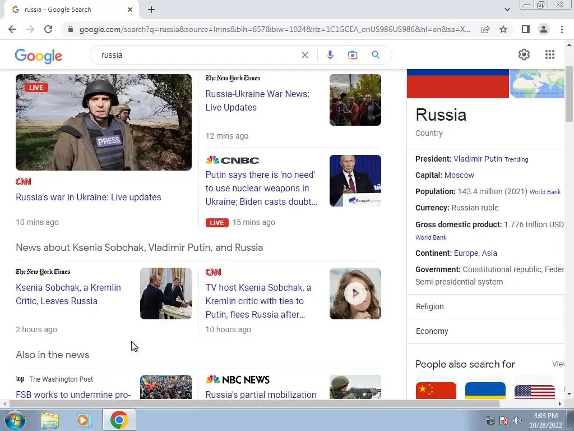Switch to Chrome in taskbar
574x431 pixels.
point(119,420)
